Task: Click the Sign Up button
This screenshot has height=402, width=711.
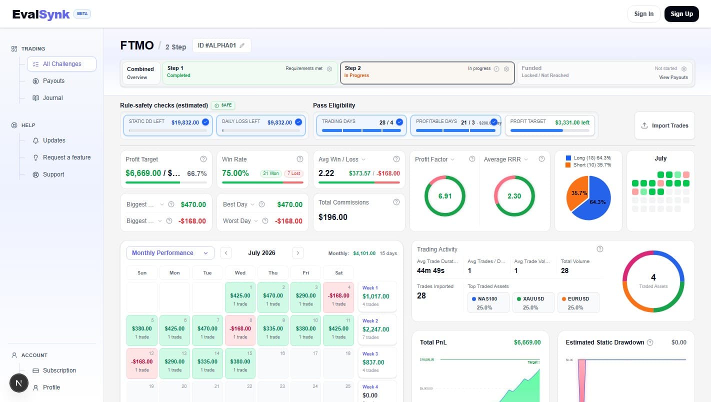Action: pyautogui.click(x=681, y=14)
